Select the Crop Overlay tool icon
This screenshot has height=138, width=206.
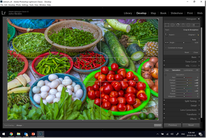point(167,25)
